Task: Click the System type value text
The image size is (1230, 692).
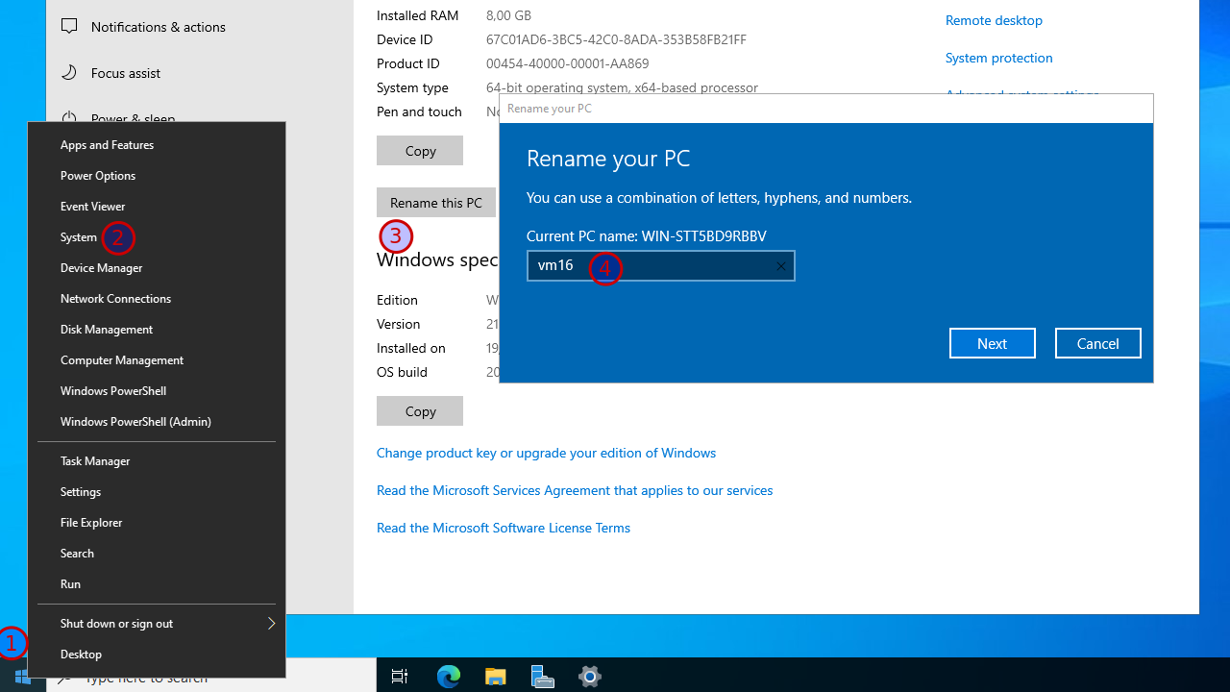Action: pyautogui.click(x=622, y=87)
